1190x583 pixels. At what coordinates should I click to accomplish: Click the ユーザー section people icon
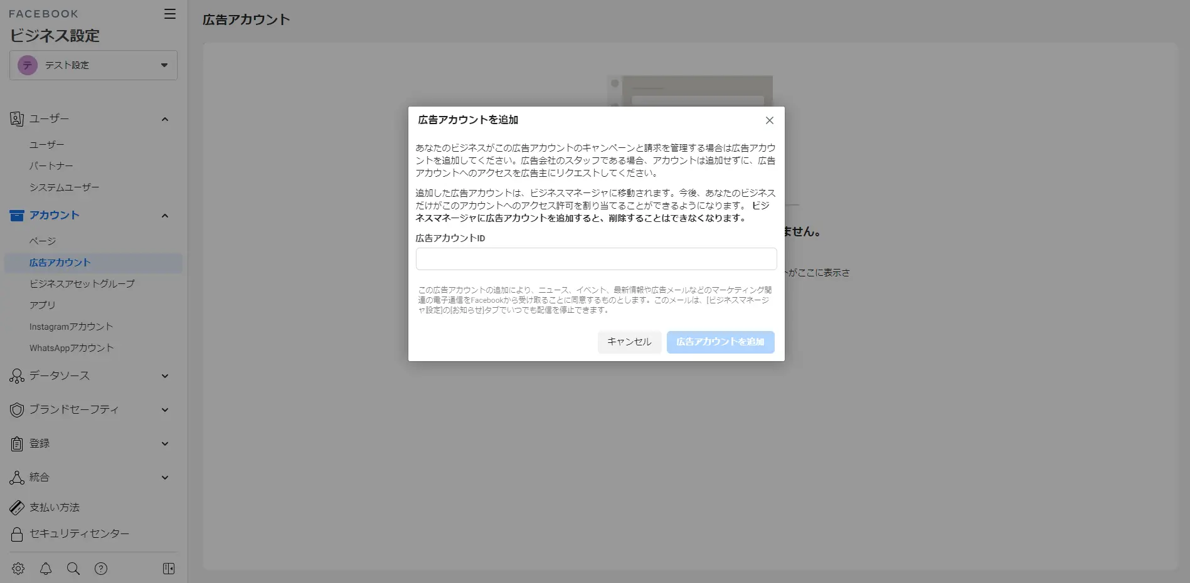(x=17, y=119)
